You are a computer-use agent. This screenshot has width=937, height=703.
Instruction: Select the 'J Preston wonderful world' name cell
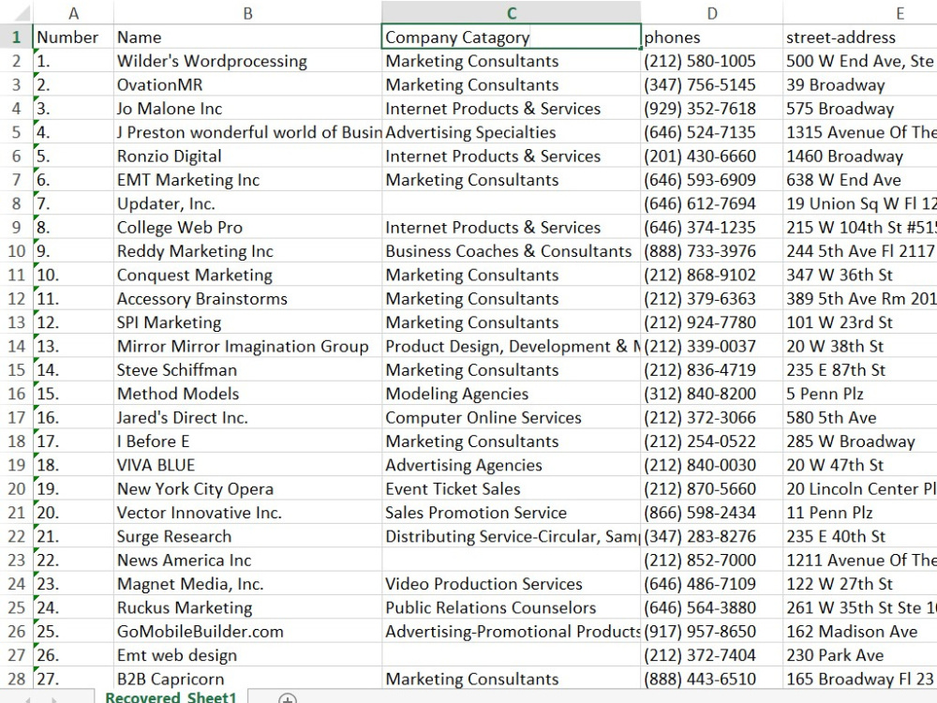point(247,132)
